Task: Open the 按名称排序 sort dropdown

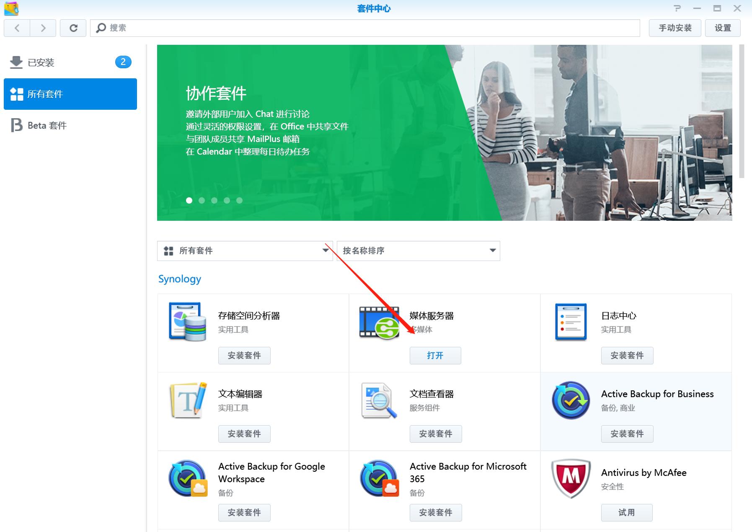Action: 418,251
